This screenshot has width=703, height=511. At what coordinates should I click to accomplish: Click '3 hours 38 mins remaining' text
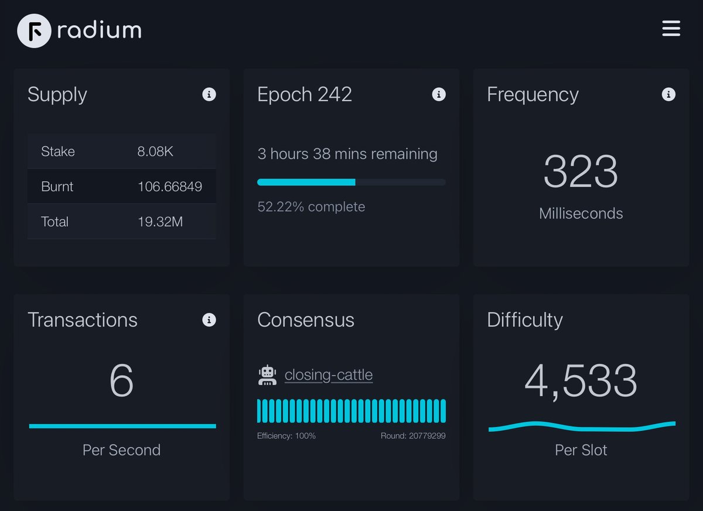[x=347, y=154]
